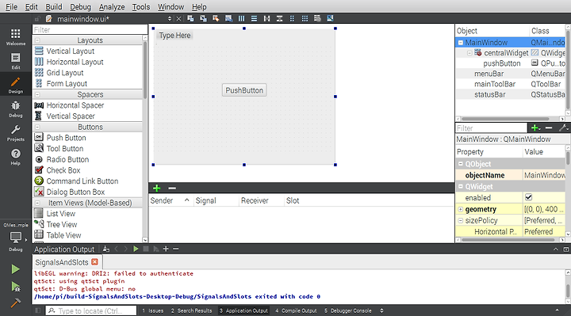
Task: Open property editor configure wrench
Action: 563,128
